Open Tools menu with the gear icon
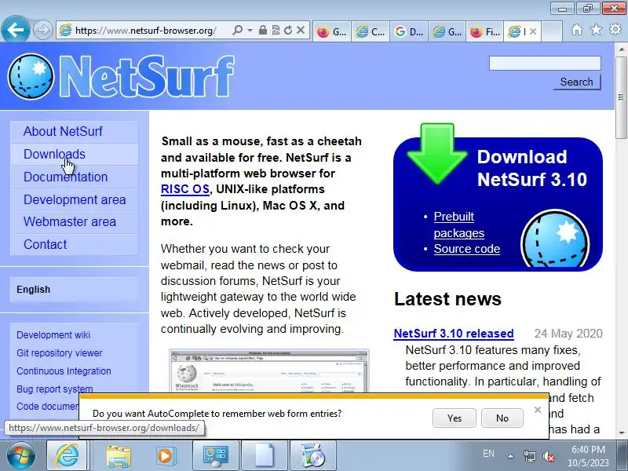This screenshot has height=471, width=628. tap(615, 29)
